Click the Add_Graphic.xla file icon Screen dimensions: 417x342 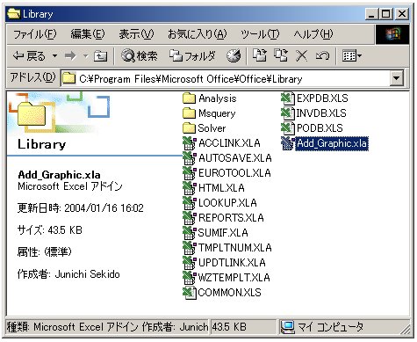[287, 143]
